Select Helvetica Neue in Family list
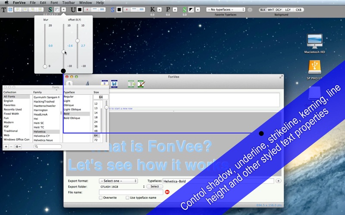This screenshot has width=345, height=215. 43,140
